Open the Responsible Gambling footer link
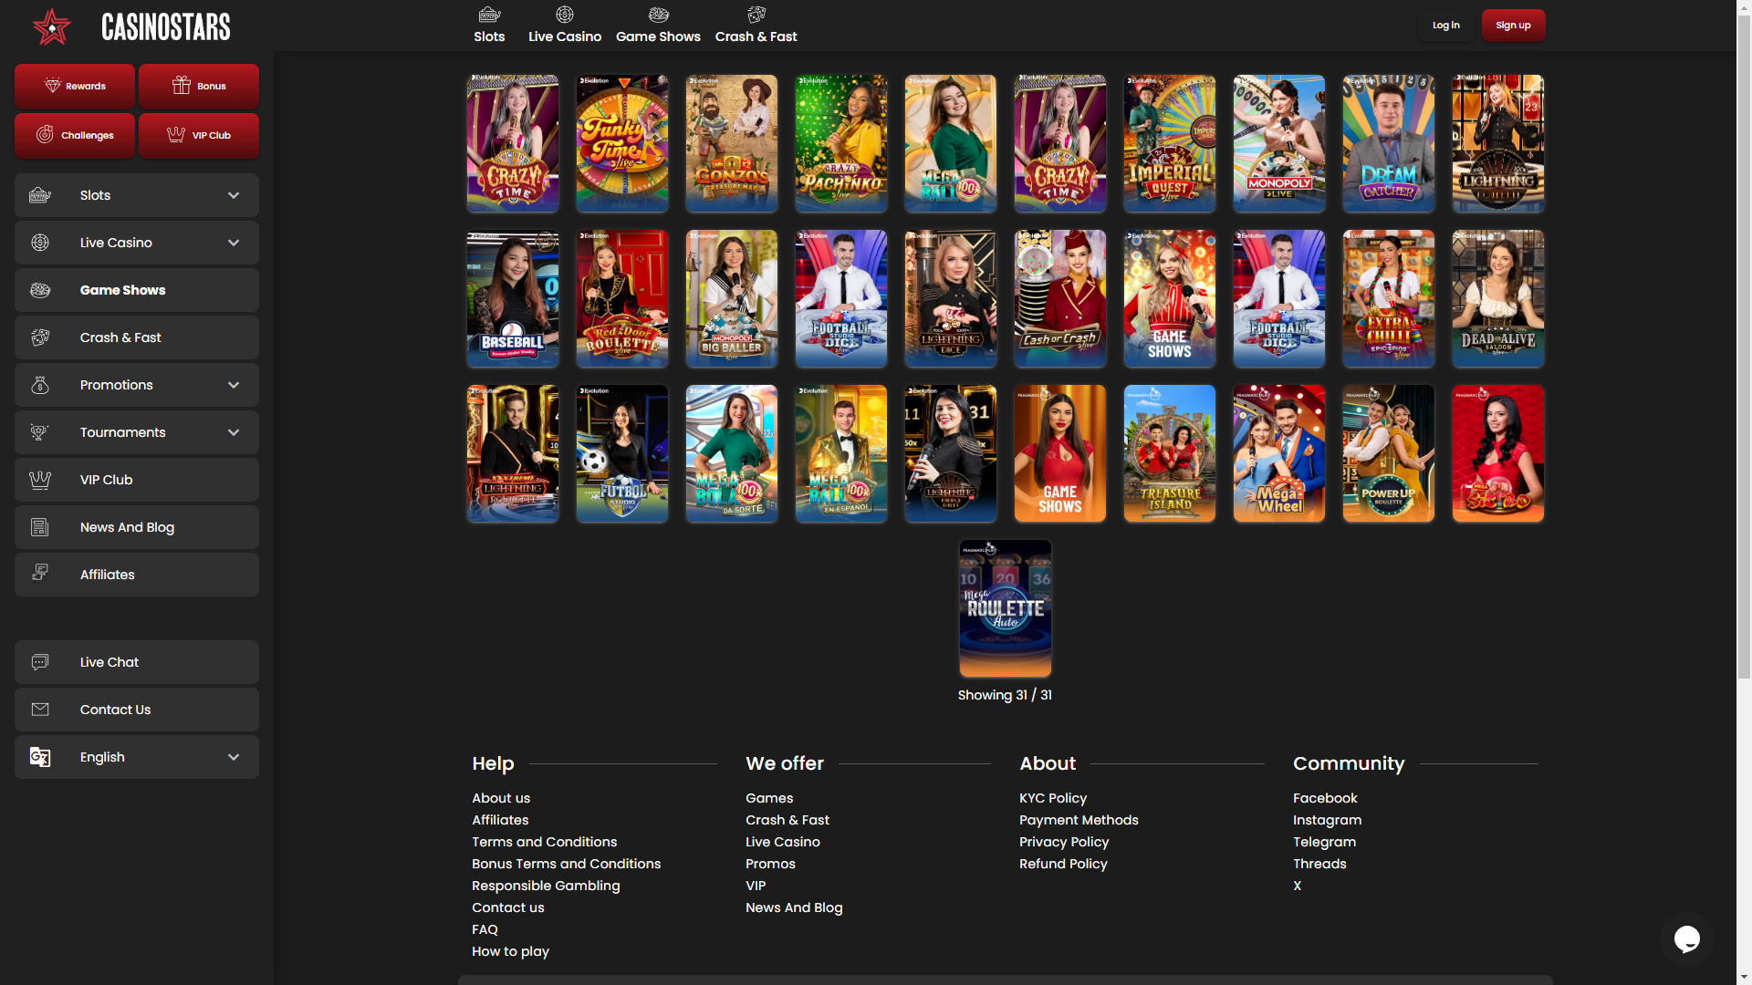 (546, 886)
